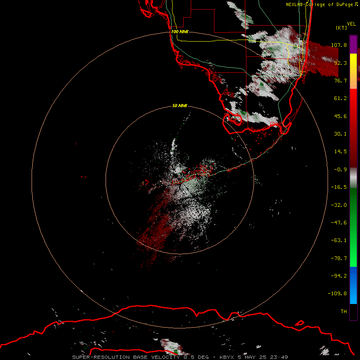Click the 100 NMI range ring label

[x=180, y=32]
